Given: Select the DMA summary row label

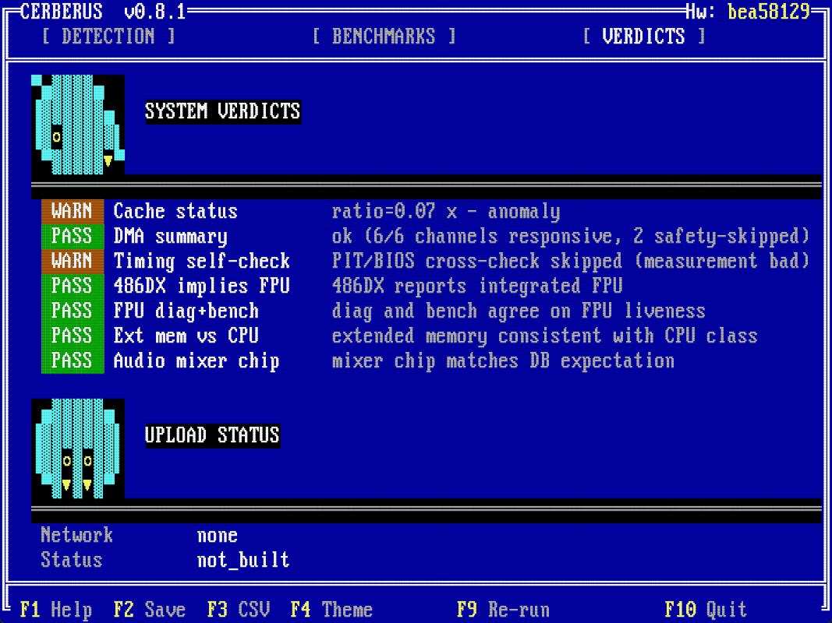Looking at the screenshot, I should pos(171,236).
